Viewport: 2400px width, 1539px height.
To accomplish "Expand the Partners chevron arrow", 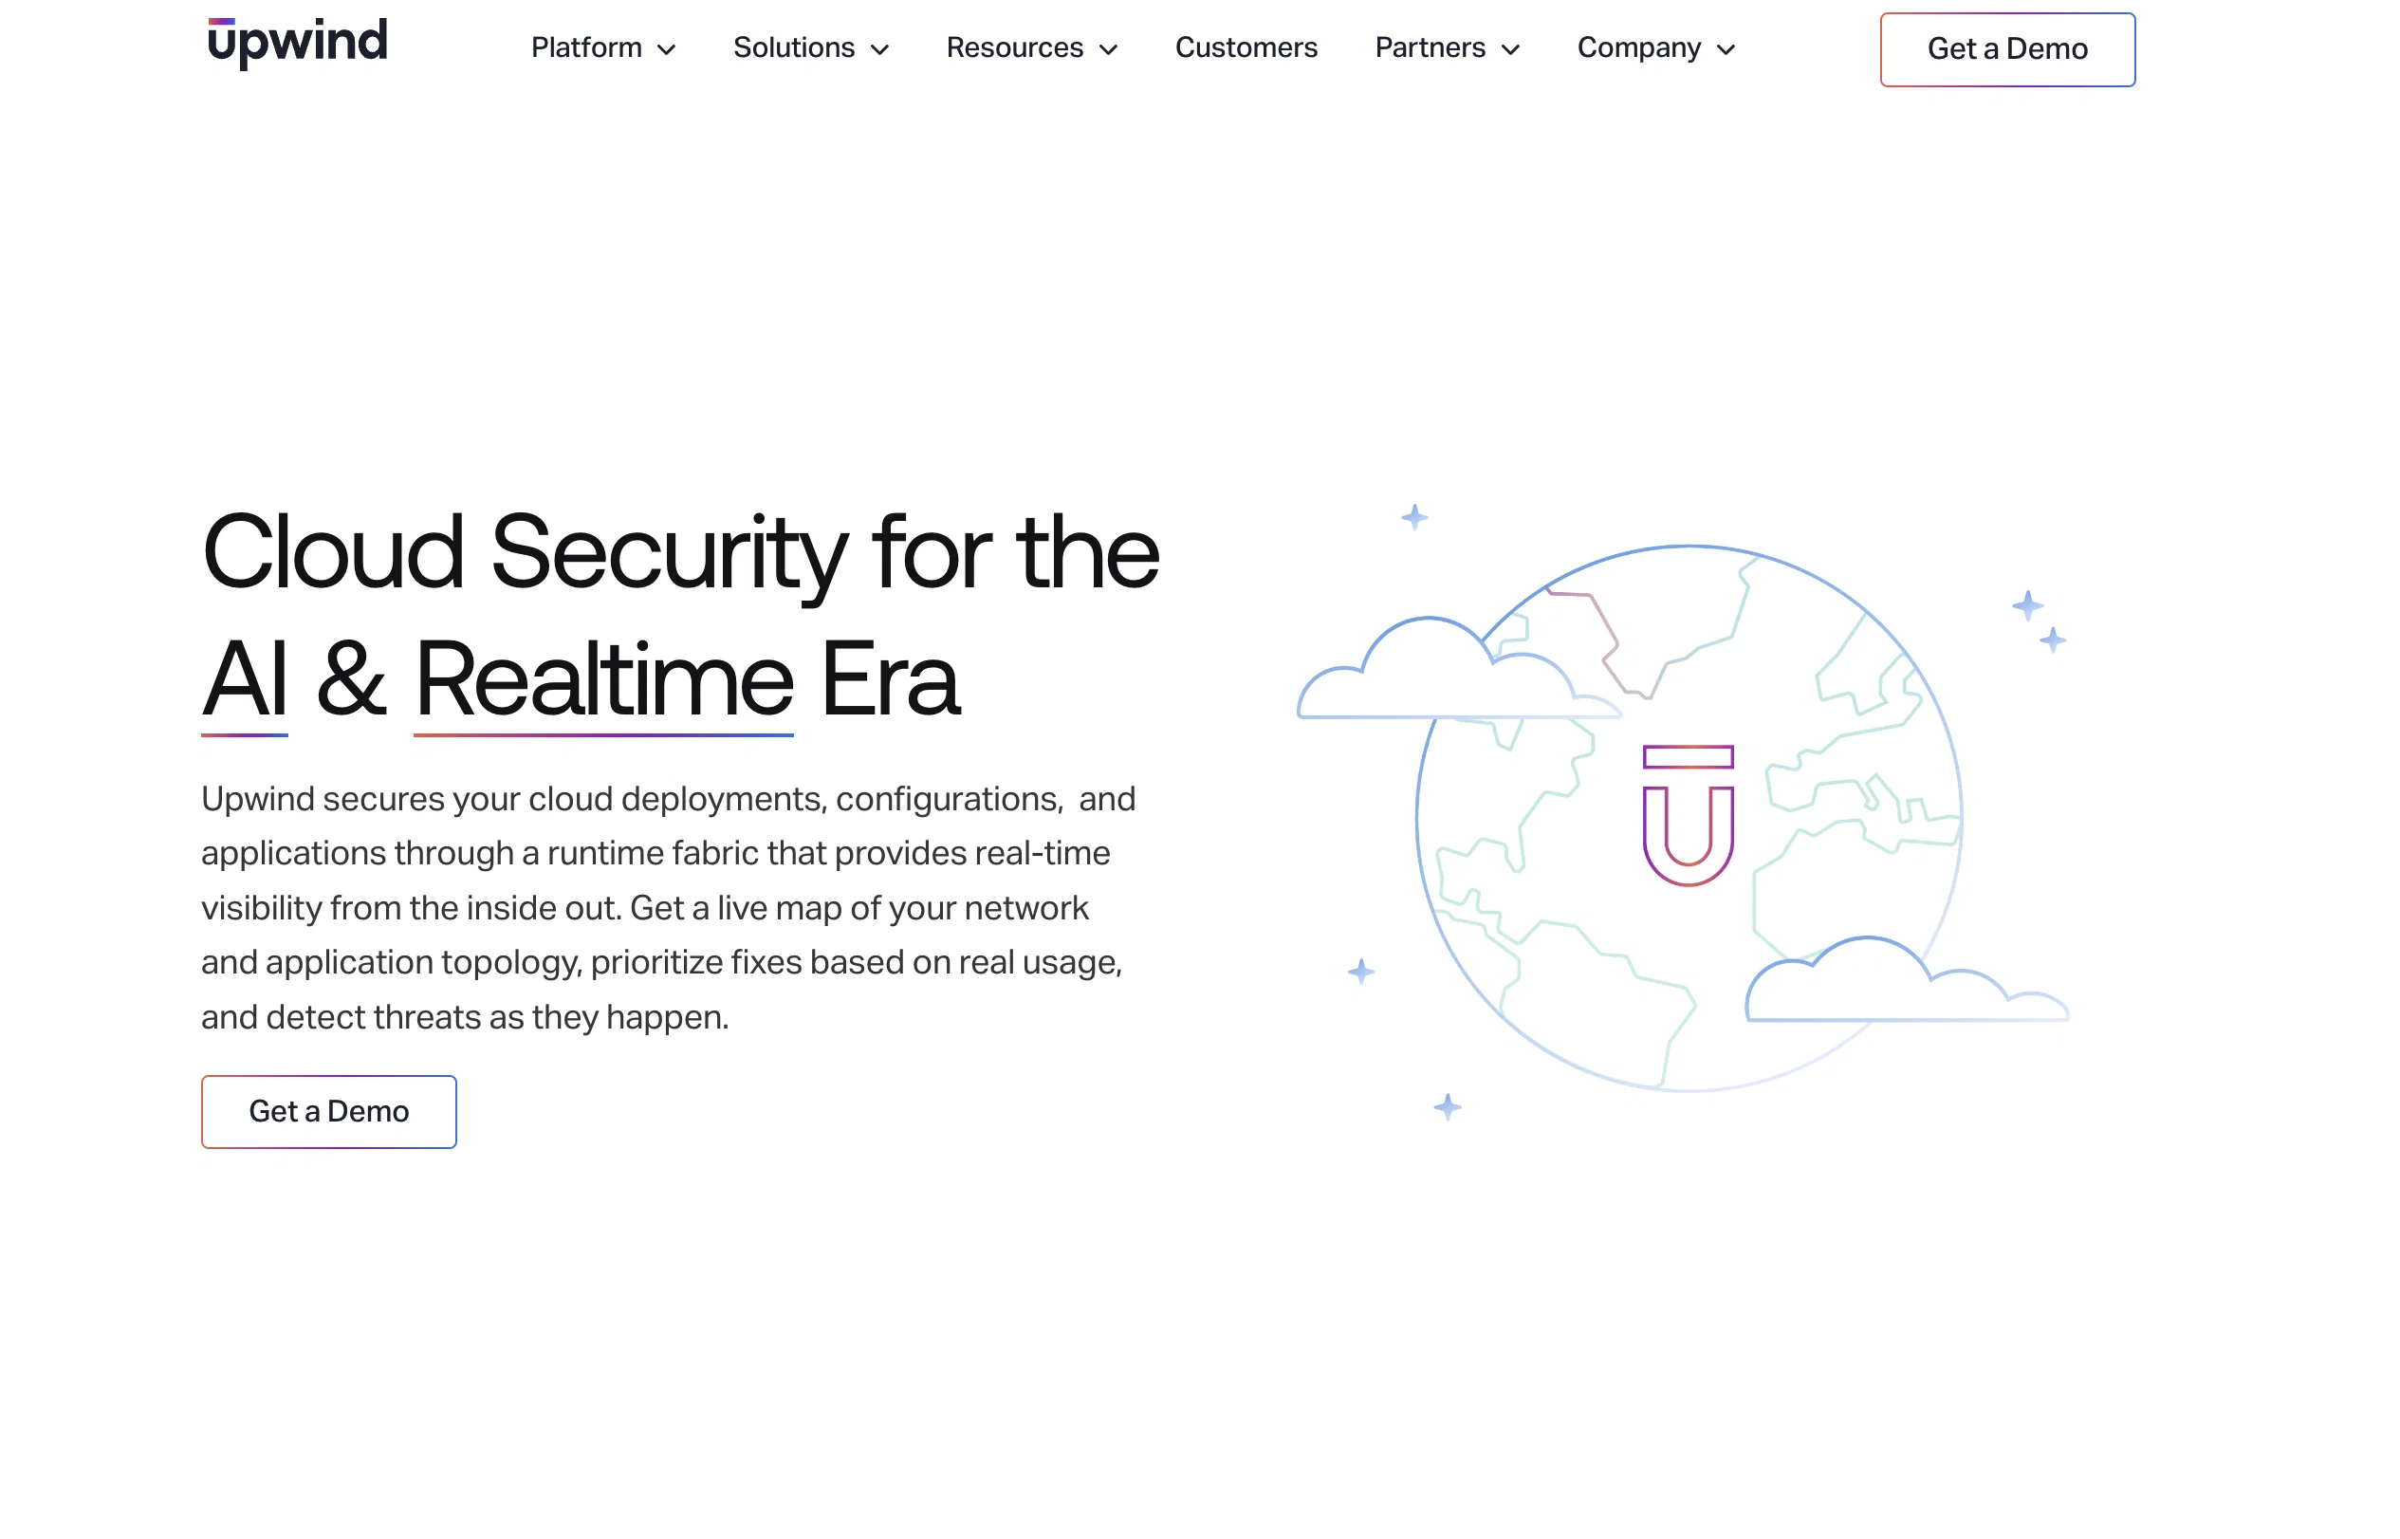I will pyautogui.click(x=1511, y=50).
